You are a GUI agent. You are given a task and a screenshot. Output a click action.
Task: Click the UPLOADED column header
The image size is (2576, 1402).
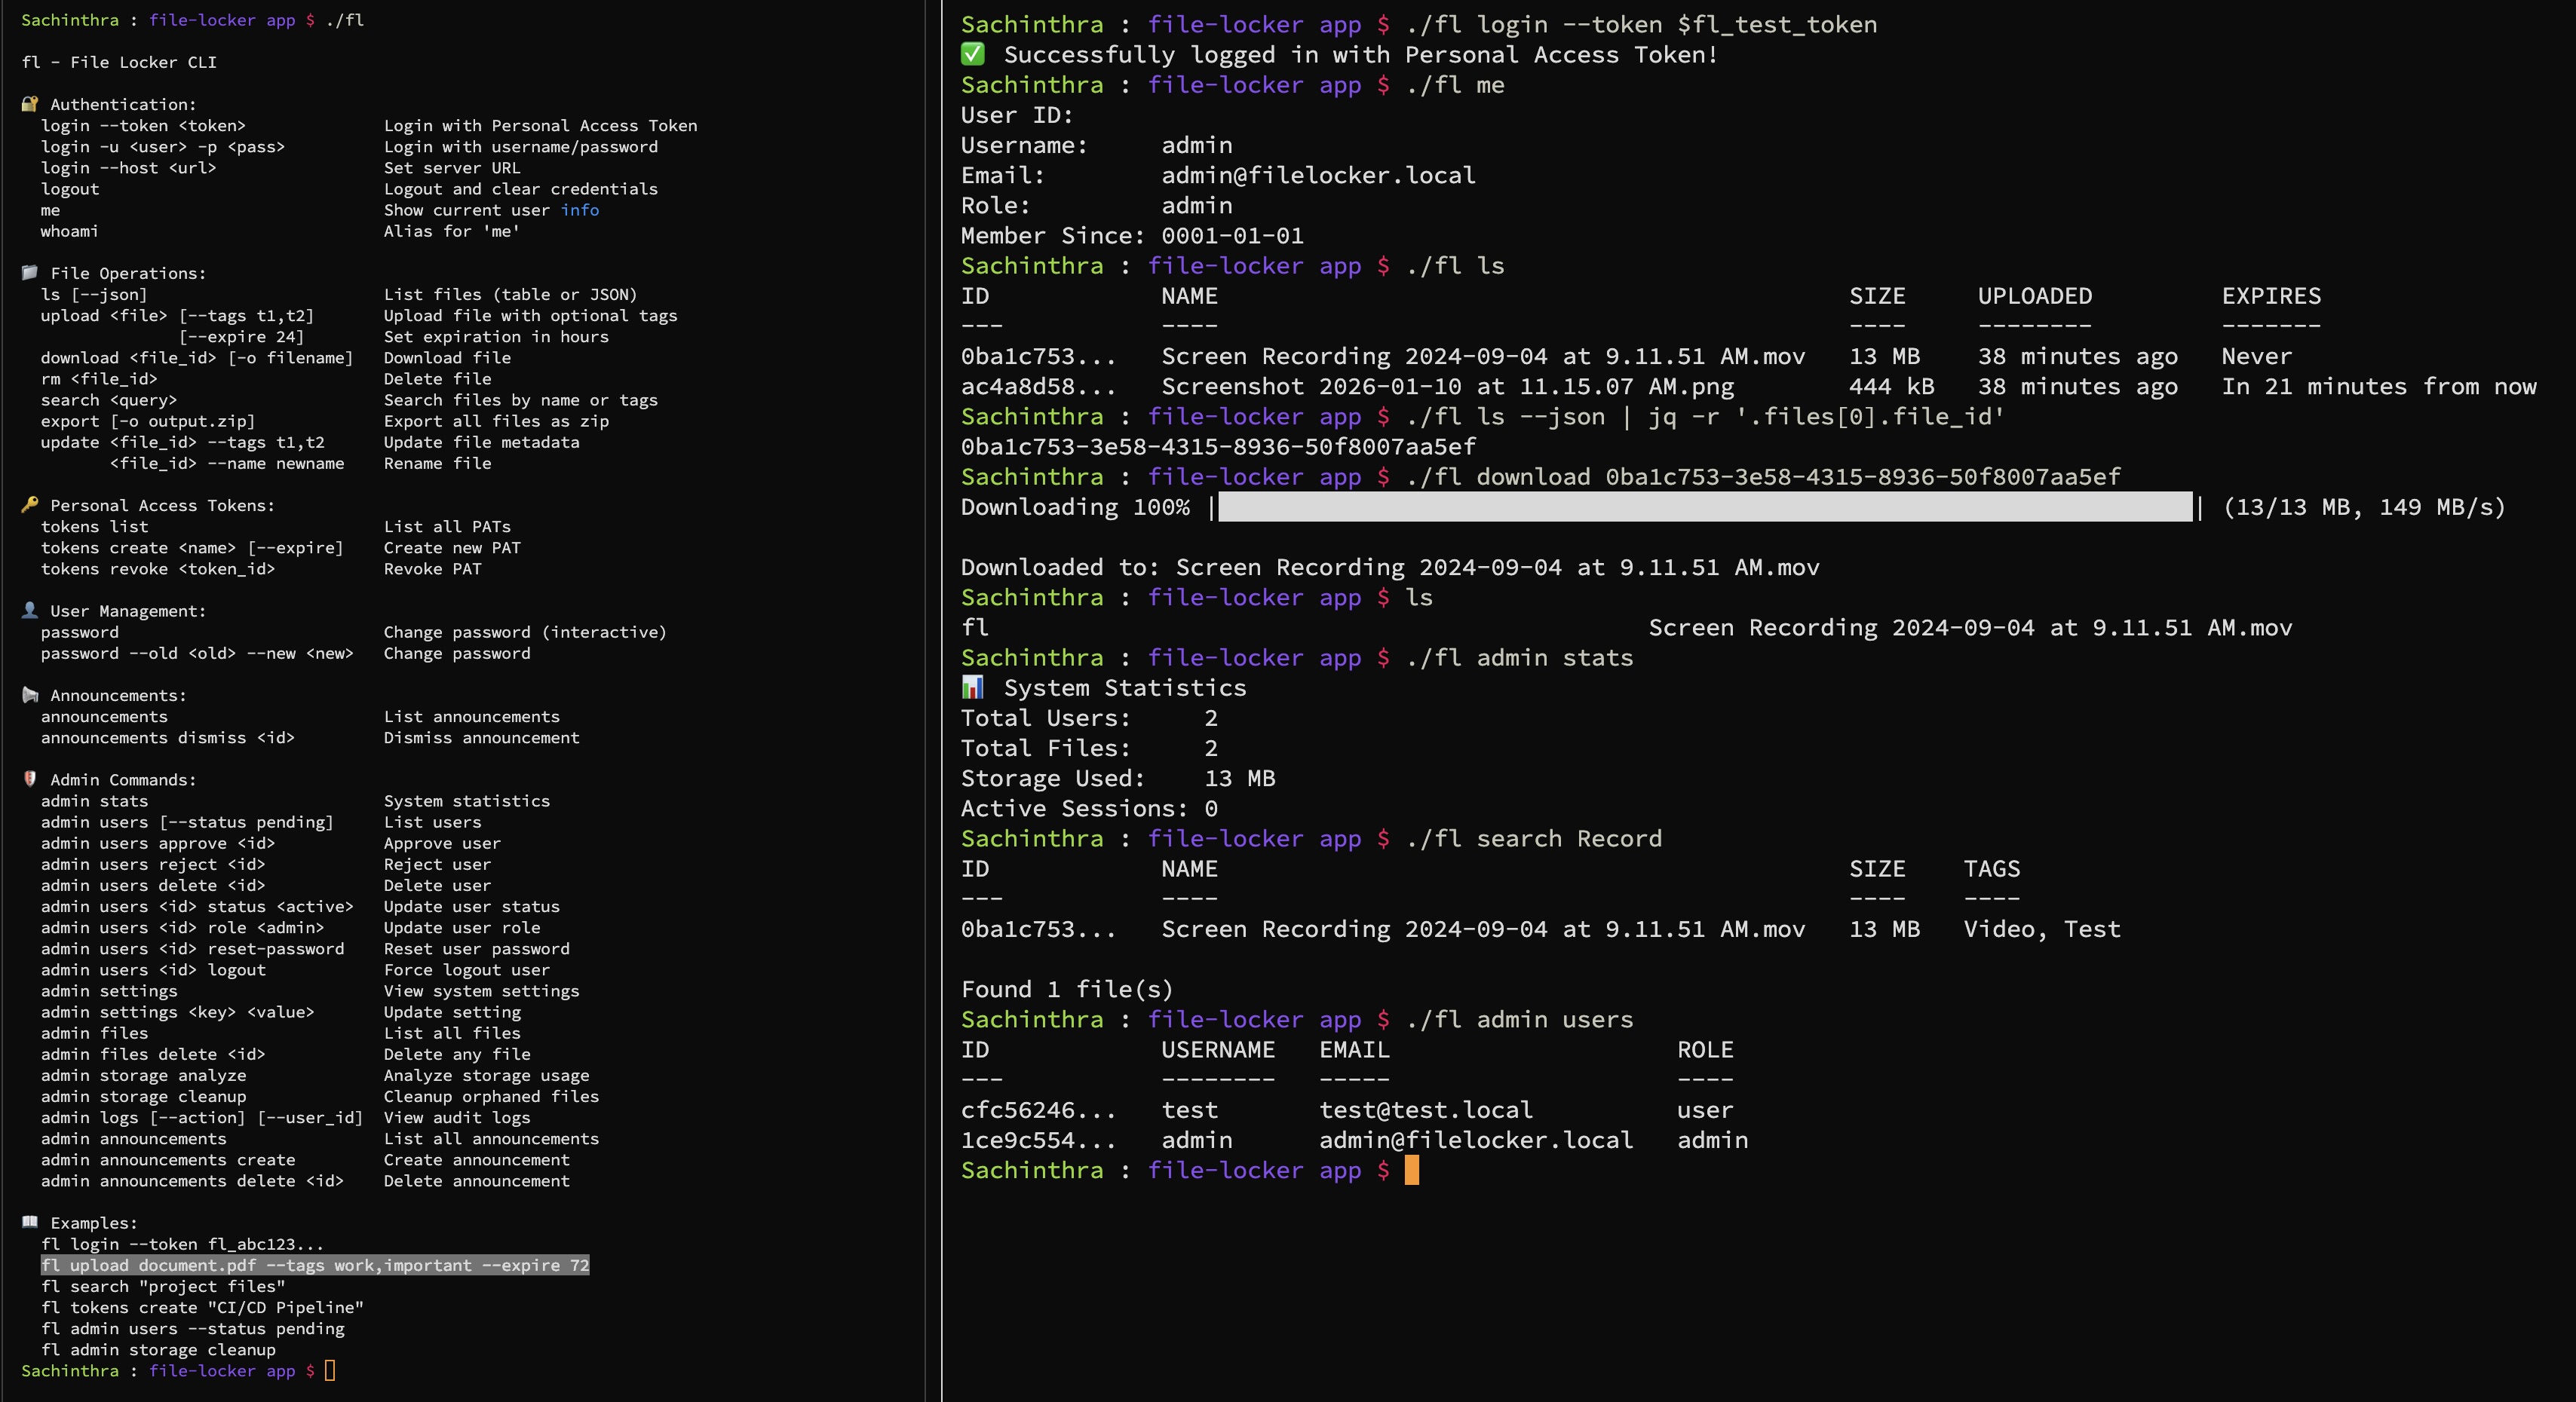pos(2035,295)
